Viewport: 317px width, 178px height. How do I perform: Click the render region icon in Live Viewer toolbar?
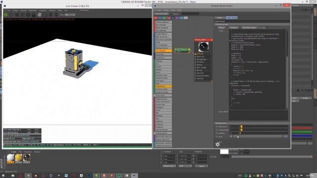[x=45, y=15]
